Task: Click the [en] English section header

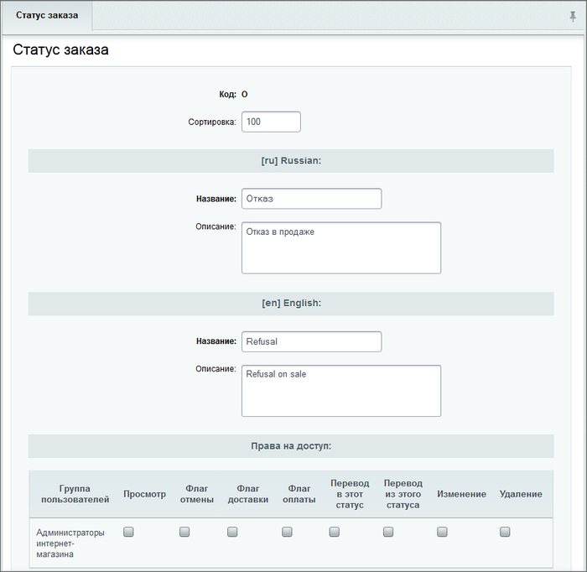Action: 291,304
